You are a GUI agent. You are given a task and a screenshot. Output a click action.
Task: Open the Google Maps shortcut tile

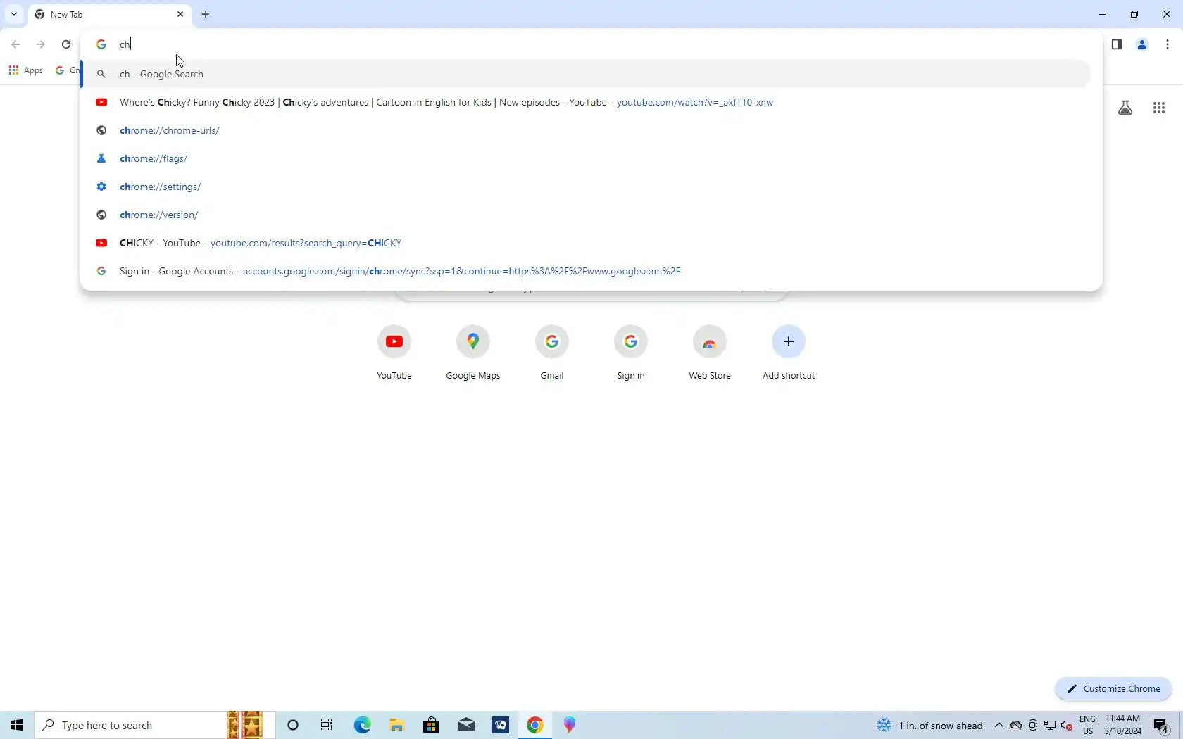tap(473, 353)
